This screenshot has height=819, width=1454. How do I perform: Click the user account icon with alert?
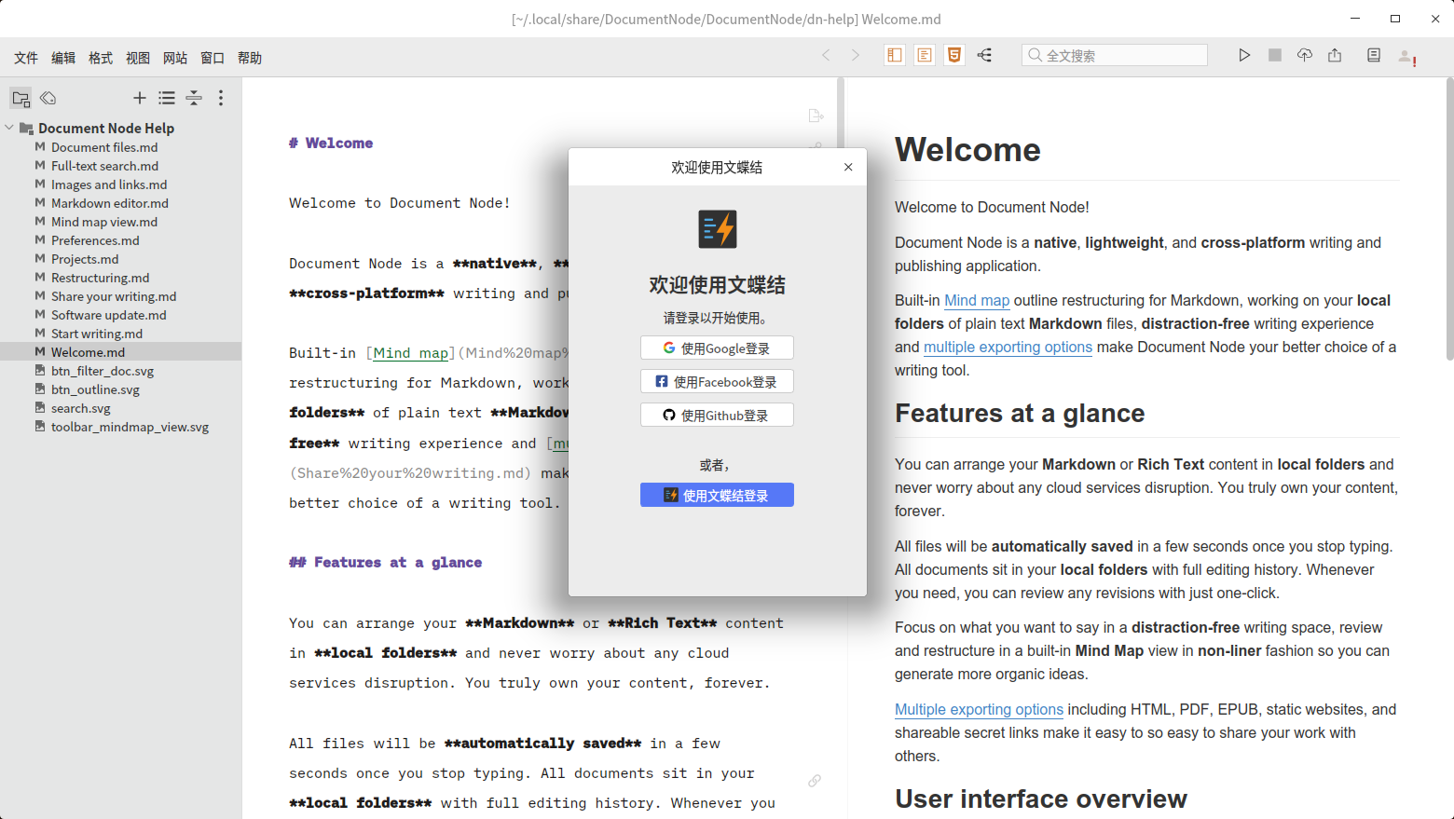(x=1406, y=57)
